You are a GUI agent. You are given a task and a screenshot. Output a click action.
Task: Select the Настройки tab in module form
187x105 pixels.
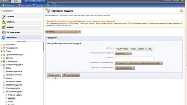52,38
